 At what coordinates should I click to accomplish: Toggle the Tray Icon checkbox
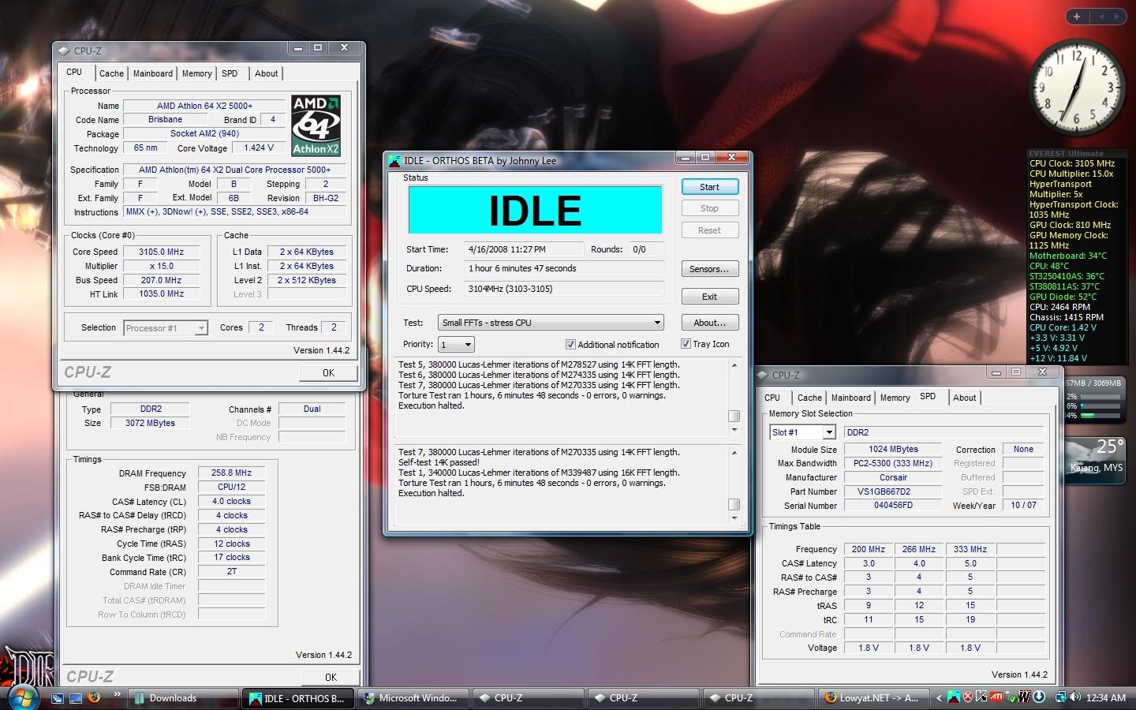(686, 344)
